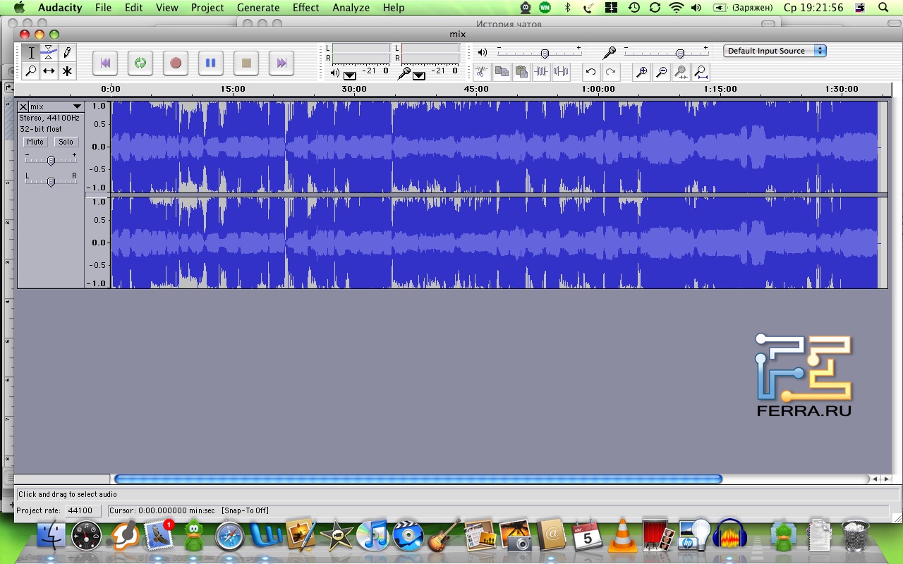Click the Silence selection icon

pyautogui.click(x=561, y=72)
